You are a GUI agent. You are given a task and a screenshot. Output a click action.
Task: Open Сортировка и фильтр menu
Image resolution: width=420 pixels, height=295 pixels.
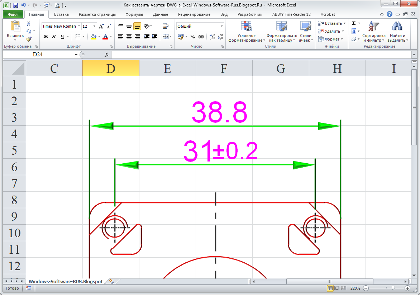point(374,32)
